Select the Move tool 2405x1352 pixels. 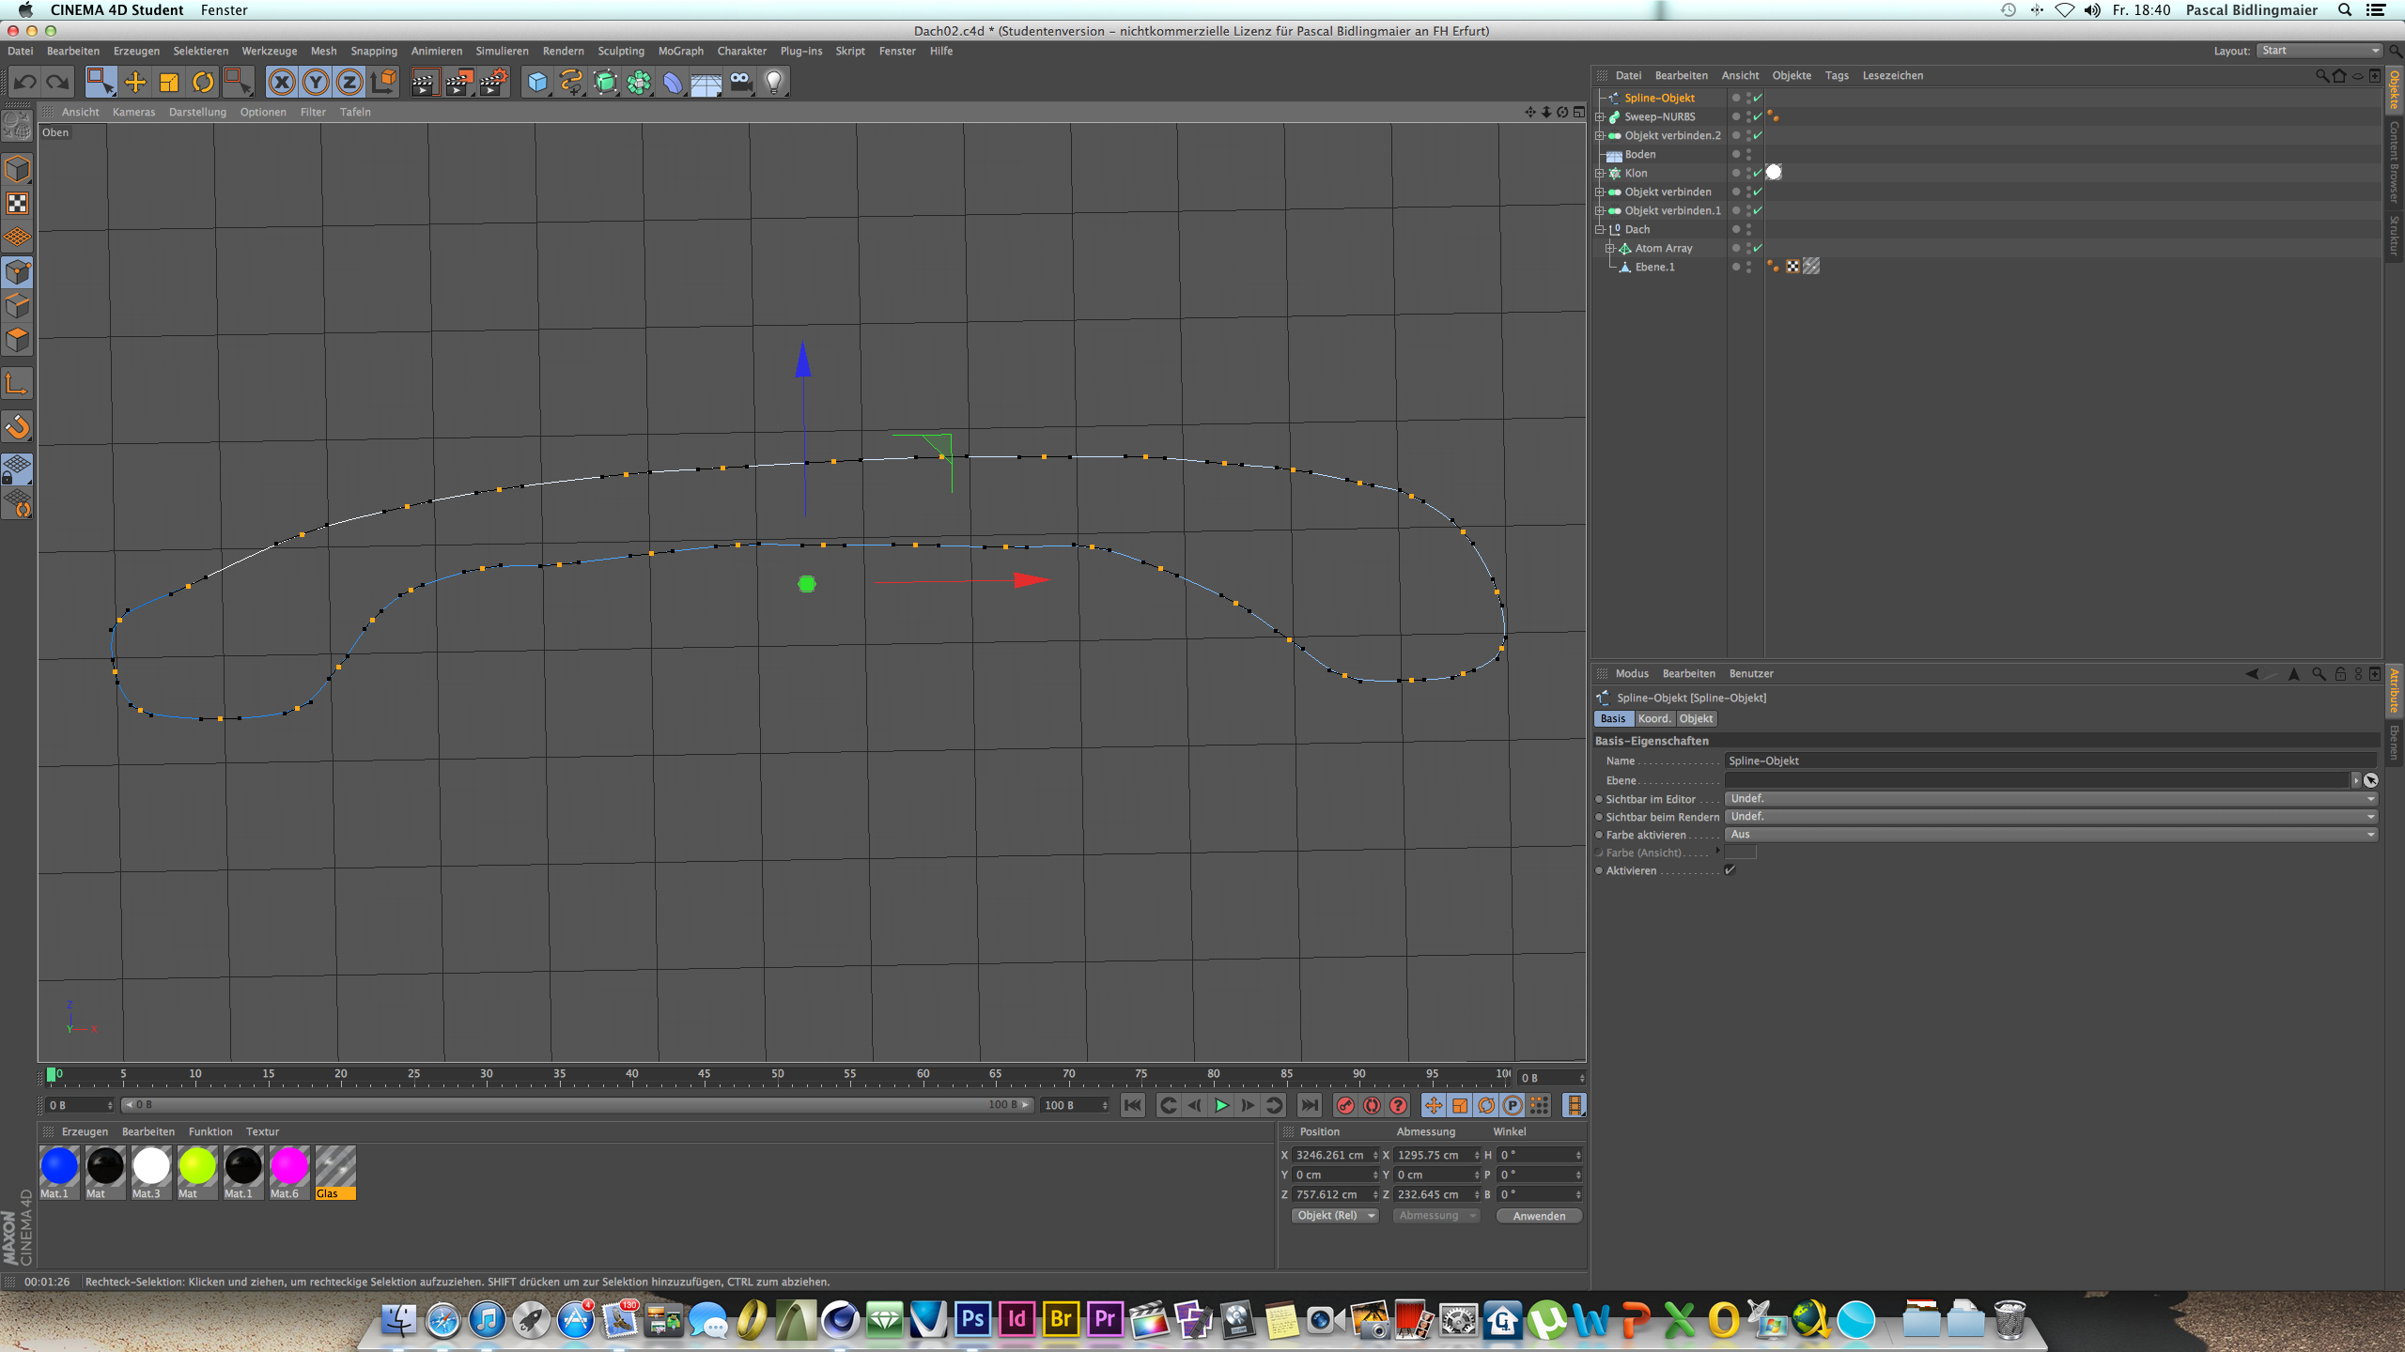tap(135, 83)
